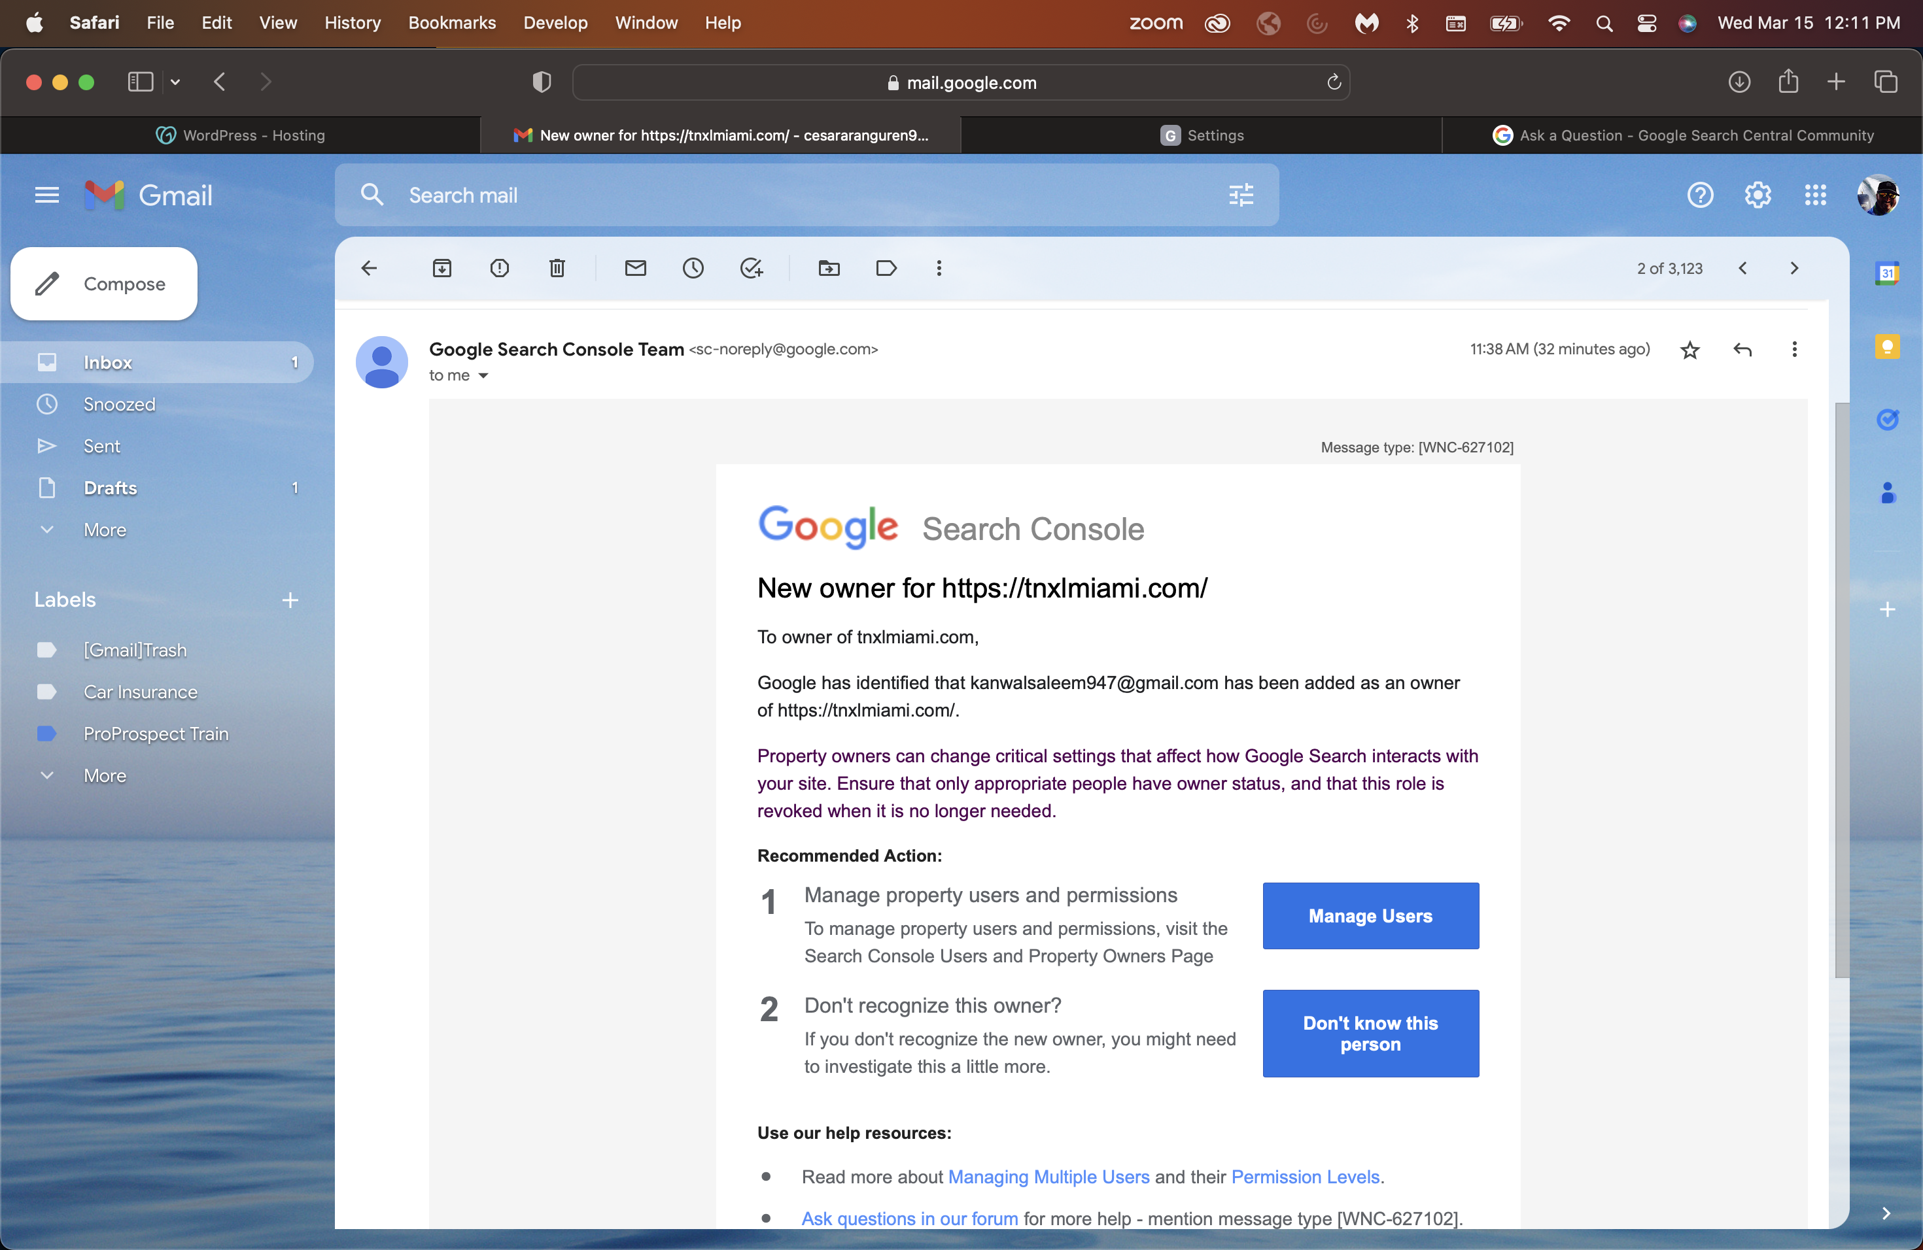Screen dimensions: 1923x1250
Task: Toggle the Gmail sidebar hamburger menu
Action: point(48,194)
